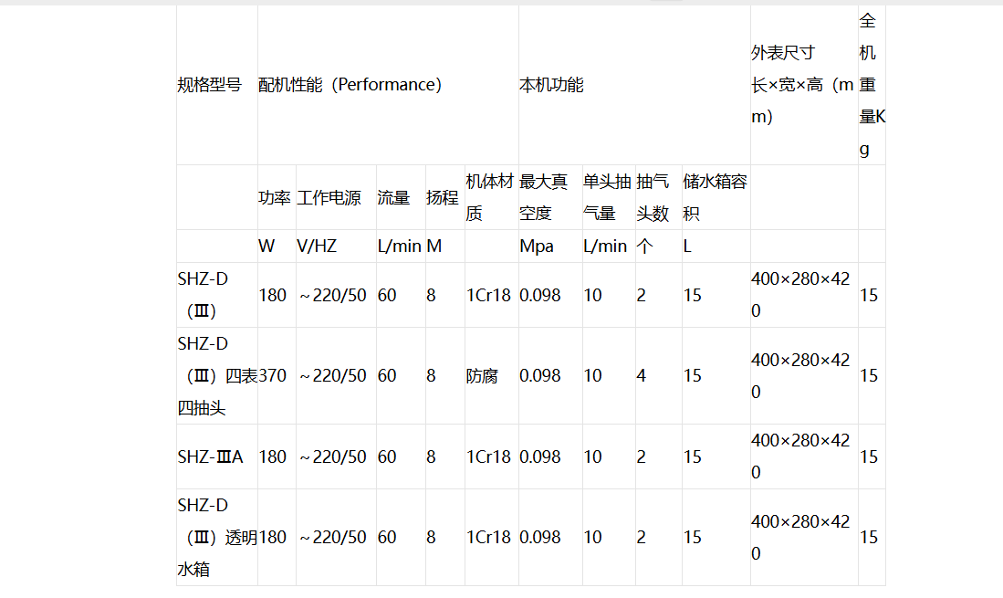Click the 最大真空度 sub-header
This screenshot has width=1003, height=598.
(x=544, y=197)
